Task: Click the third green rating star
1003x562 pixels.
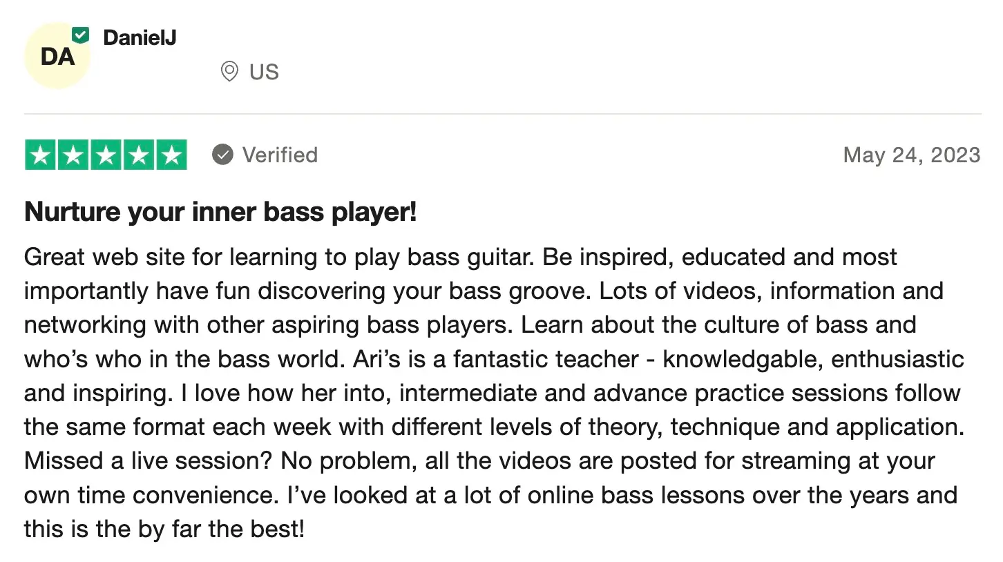Action: point(106,155)
